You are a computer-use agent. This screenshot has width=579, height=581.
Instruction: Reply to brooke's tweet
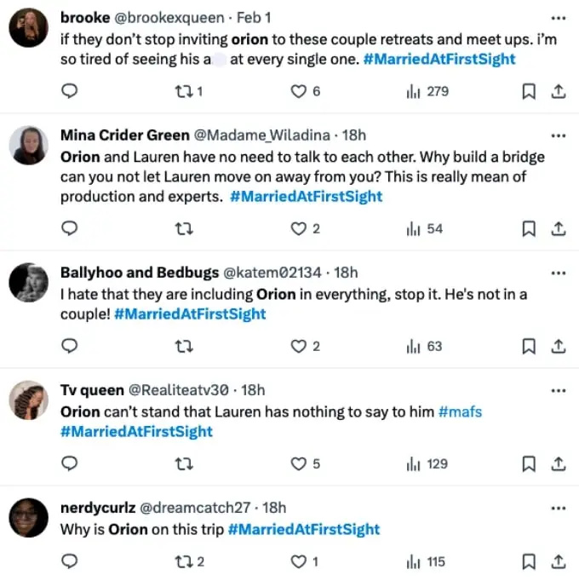69,91
